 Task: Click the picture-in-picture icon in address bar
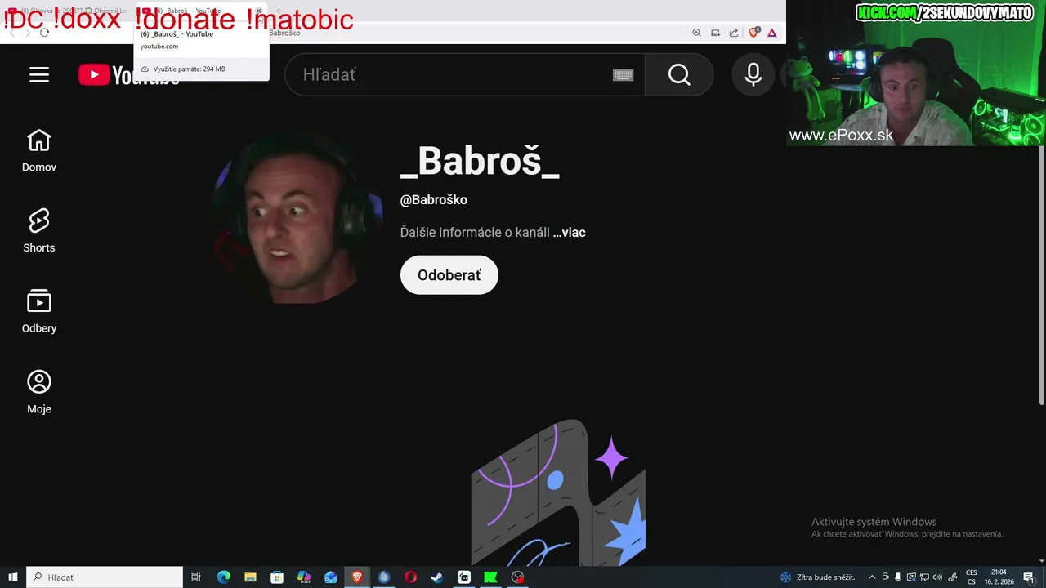pos(715,33)
